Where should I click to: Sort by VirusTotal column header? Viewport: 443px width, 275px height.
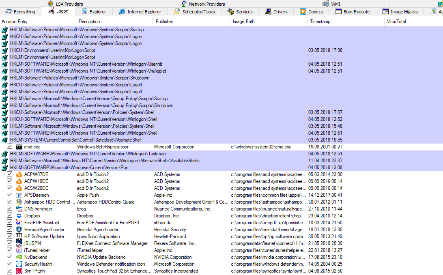point(414,21)
